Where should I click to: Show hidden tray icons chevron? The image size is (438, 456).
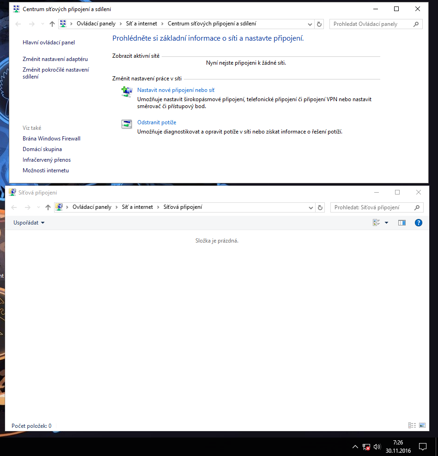click(x=355, y=447)
